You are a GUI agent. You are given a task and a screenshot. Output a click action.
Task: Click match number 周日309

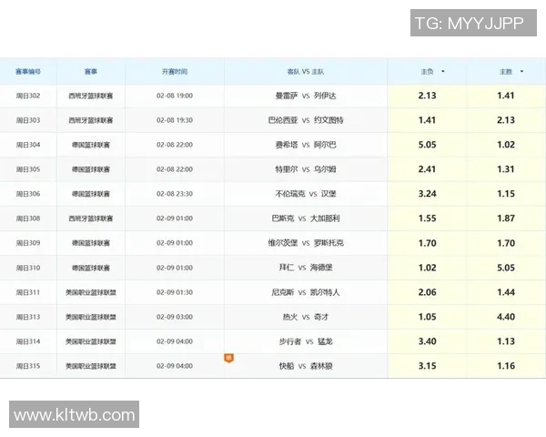pos(28,243)
